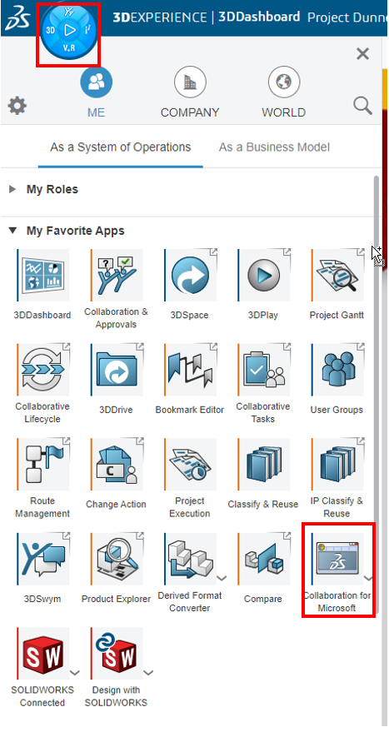Select the As a System of Operations tab
The height and width of the screenshot is (732, 389).
click(121, 147)
